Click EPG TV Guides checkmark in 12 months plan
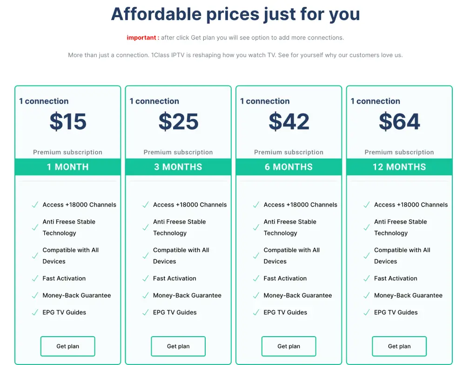The height and width of the screenshot is (365, 470). [367, 312]
